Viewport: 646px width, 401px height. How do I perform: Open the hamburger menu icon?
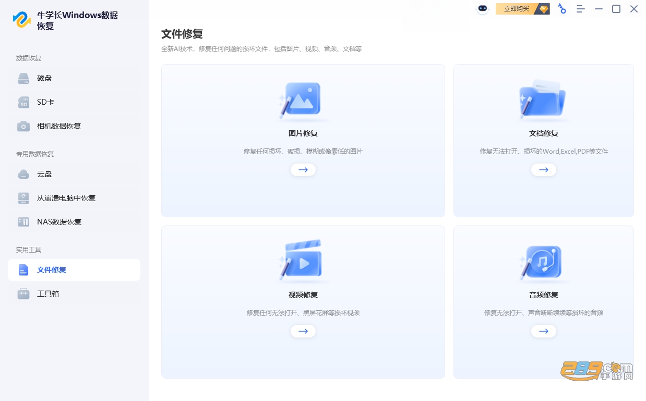580,9
